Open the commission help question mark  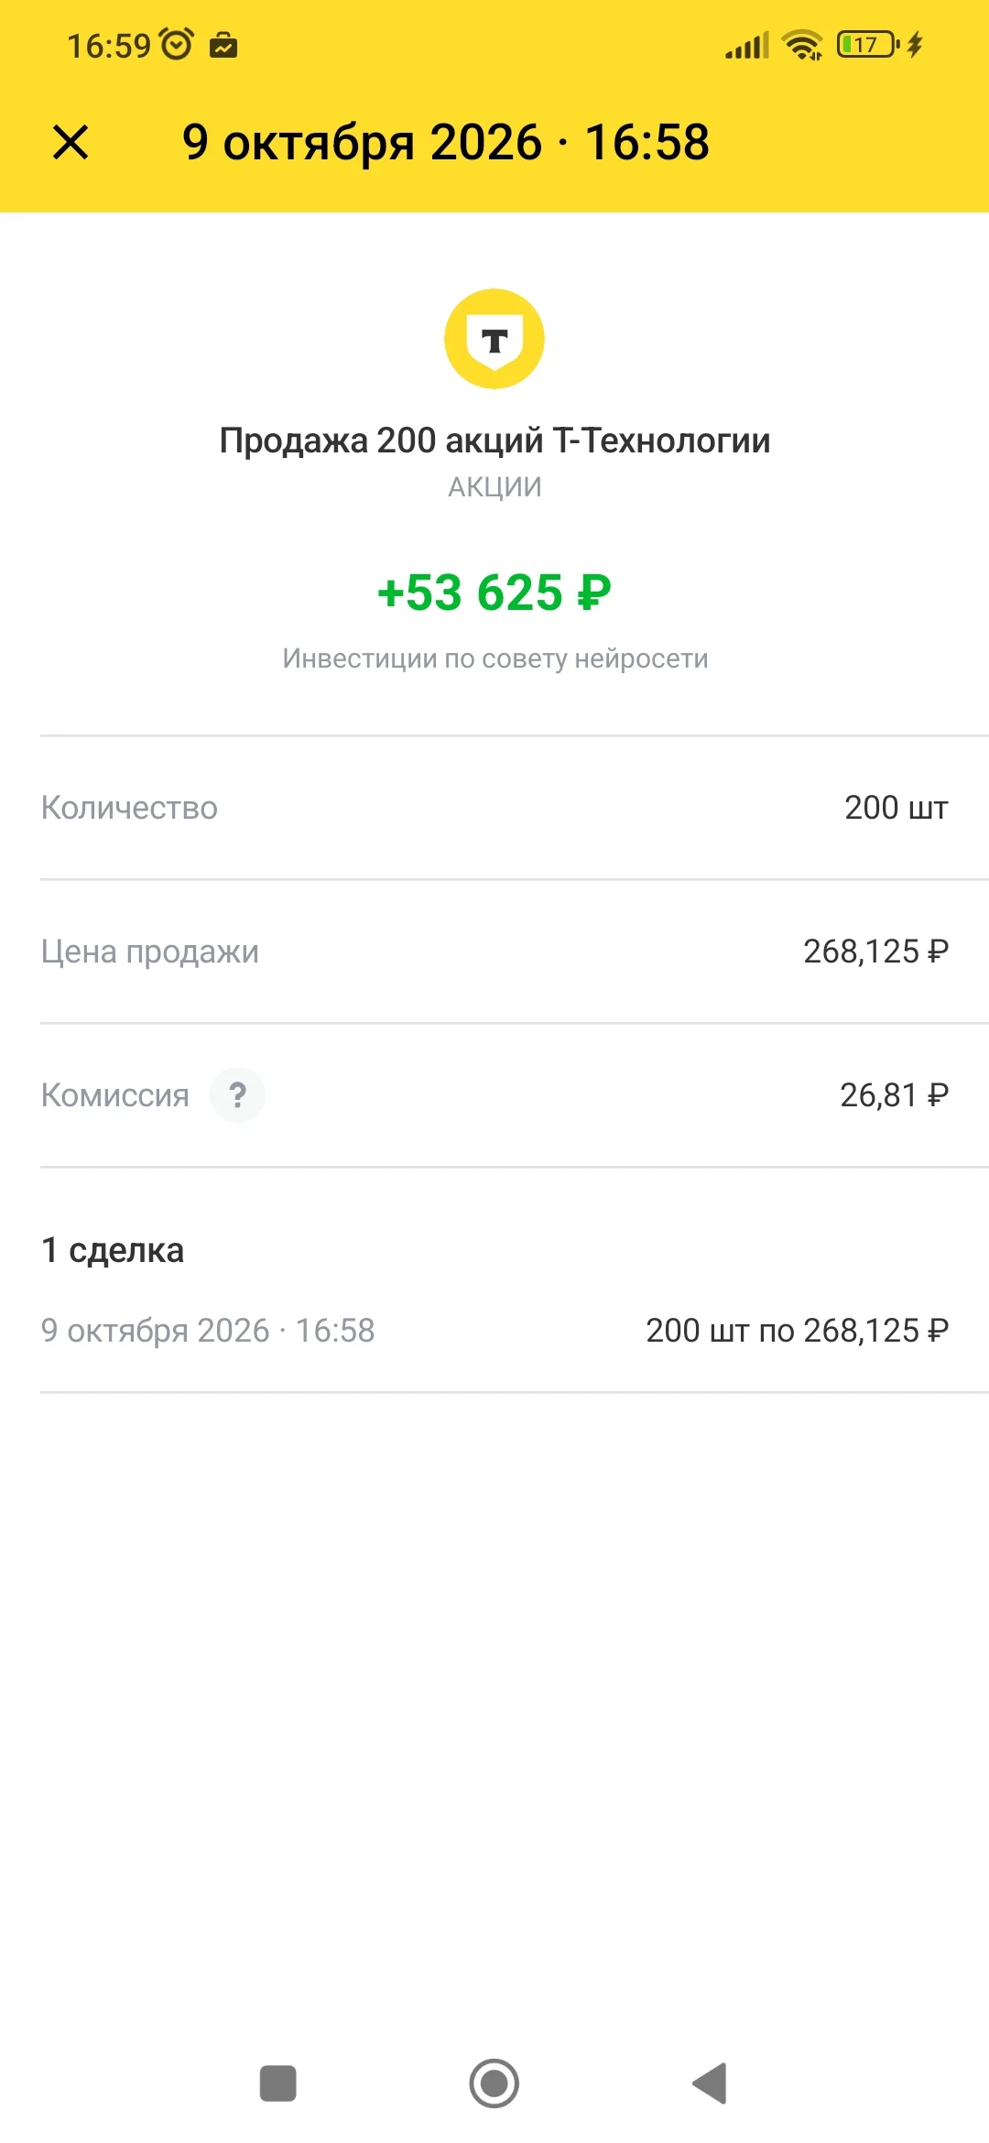pyautogui.click(x=237, y=1094)
